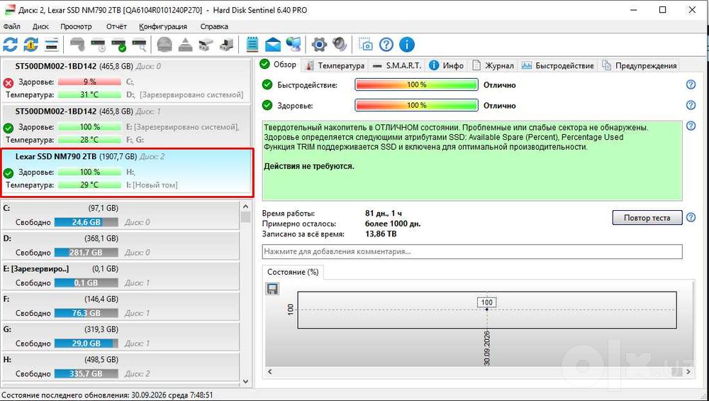Viewport: 709px width, 401px height.
Task: Click the question mark help toolbar icon
Action: pos(386,44)
